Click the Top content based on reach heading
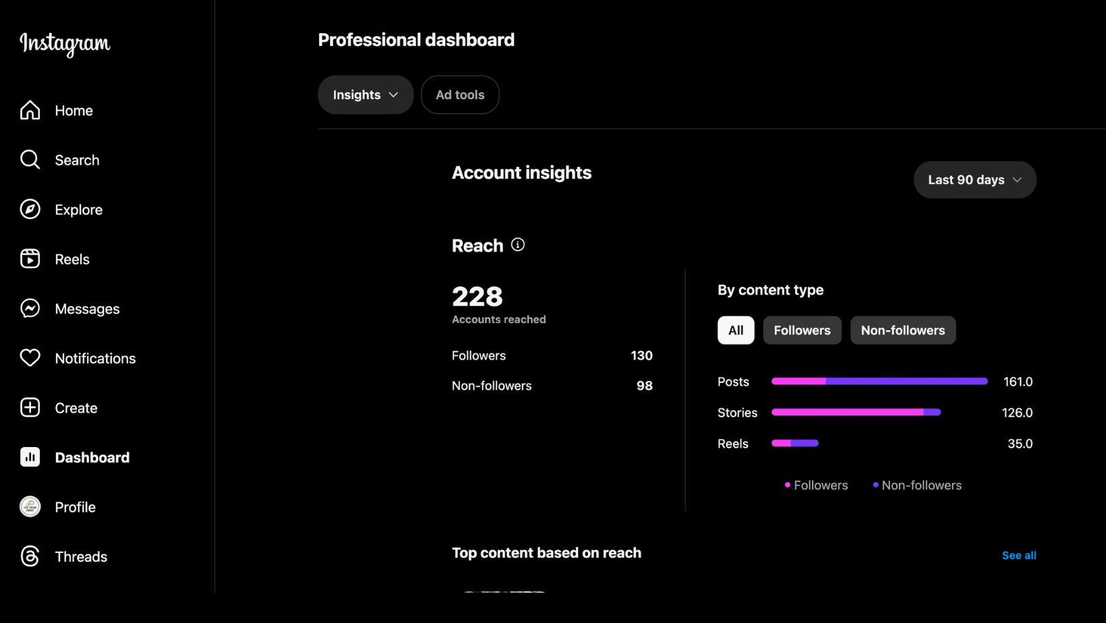 click(547, 554)
